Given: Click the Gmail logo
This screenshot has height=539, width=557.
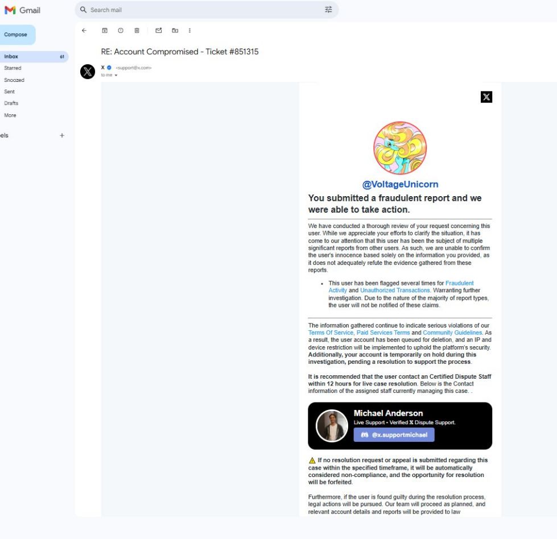Looking at the screenshot, I should tap(22, 10).
